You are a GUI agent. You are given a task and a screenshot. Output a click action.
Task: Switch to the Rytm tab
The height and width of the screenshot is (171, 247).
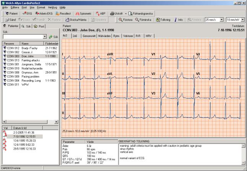117,36
